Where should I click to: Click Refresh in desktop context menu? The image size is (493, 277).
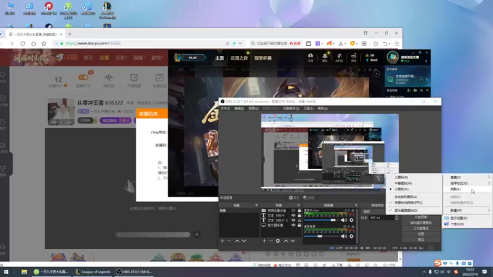(x=467, y=190)
